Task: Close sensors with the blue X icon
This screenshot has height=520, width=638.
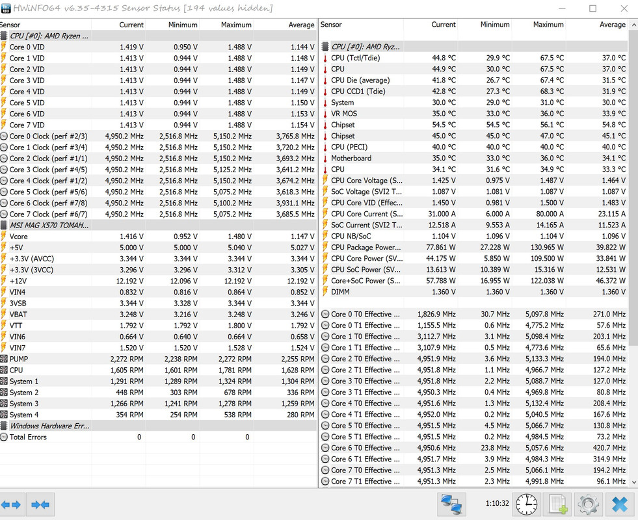Action: click(620, 504)
